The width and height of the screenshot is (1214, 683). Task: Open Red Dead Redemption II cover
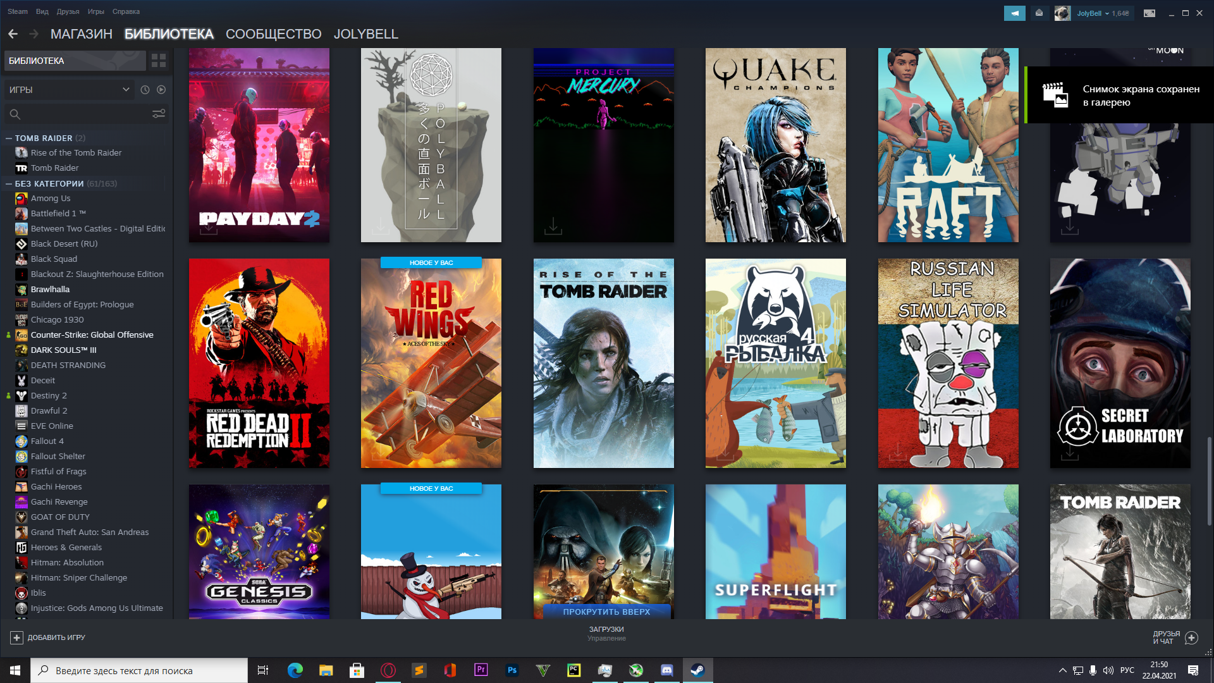[259, 363]
